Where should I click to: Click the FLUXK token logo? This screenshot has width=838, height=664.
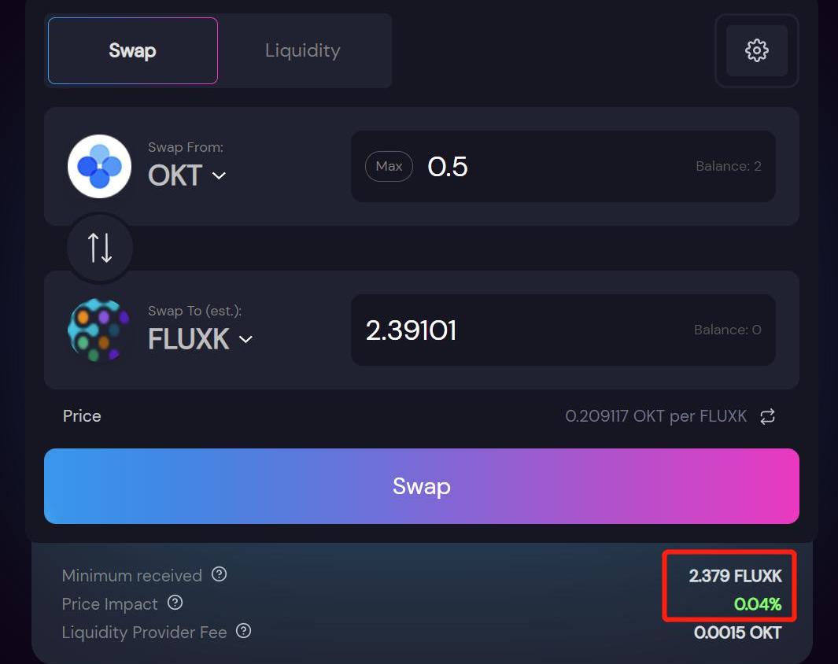tap(99, 330)
